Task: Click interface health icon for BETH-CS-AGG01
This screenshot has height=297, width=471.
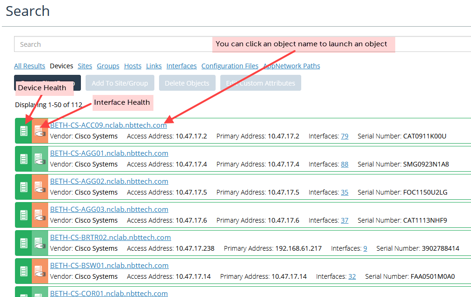Action: 40,159
